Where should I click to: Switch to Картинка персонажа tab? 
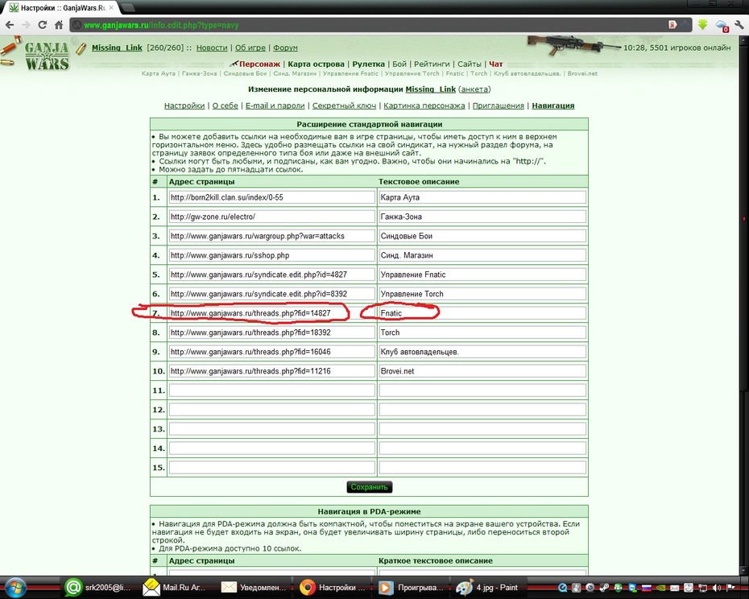tap(424, 105)
